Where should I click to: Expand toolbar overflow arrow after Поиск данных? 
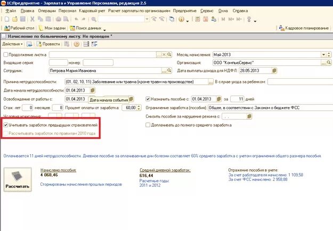(104, 30)
